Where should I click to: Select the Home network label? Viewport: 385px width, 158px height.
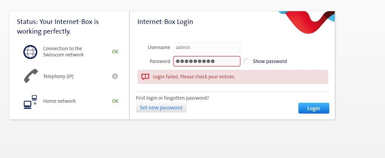click(60, 101)
